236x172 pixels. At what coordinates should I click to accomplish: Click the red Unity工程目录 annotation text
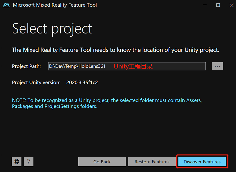[133, 67]
